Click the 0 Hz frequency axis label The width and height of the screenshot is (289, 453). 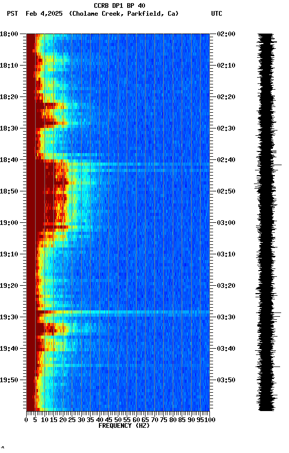tap(26, 420)
